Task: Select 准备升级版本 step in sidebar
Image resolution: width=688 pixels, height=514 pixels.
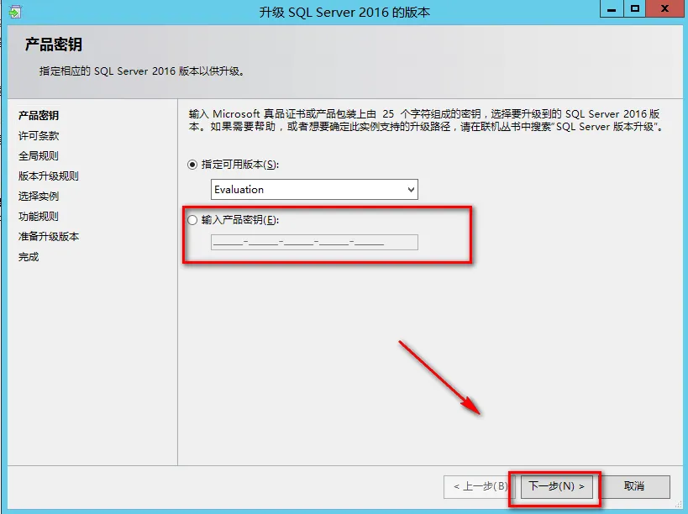Action: click(49, 236)
